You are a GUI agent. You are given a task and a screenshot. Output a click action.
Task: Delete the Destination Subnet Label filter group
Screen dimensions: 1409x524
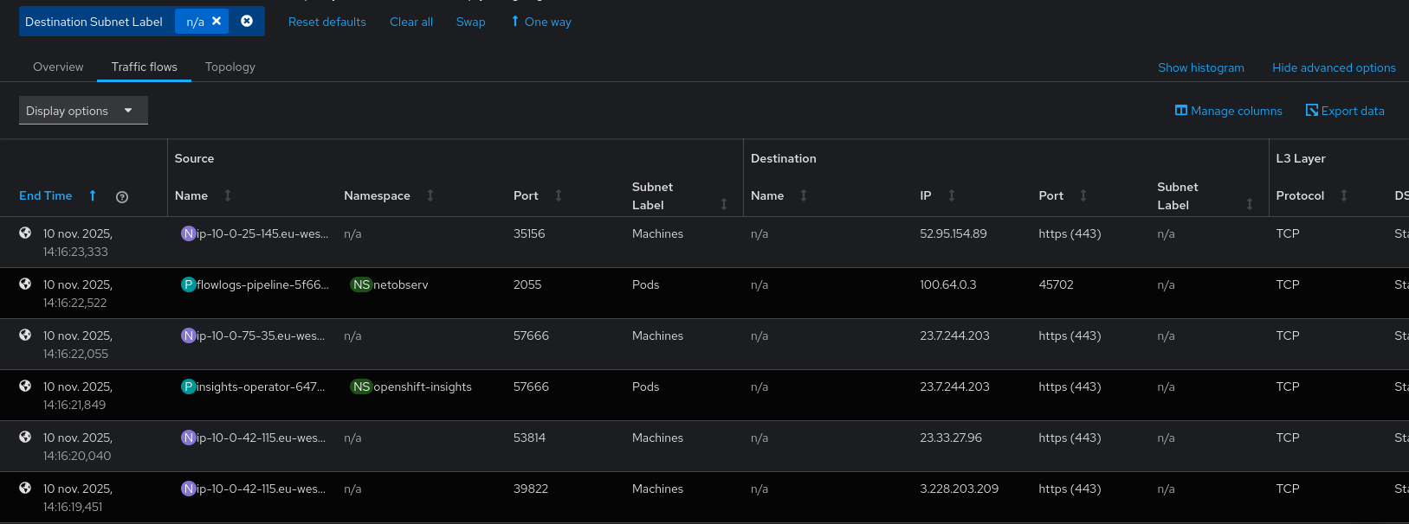coord(247,22)
